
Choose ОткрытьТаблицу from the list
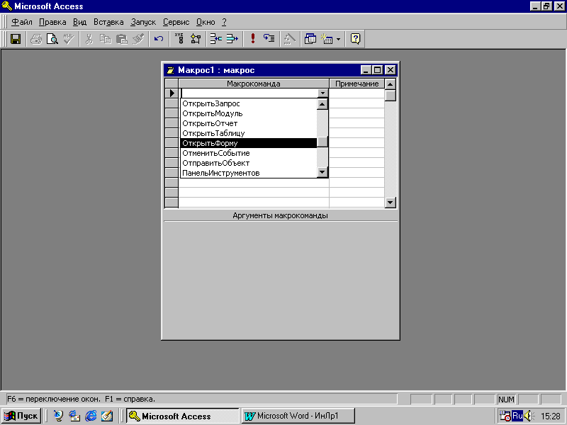pyautogui.click(x=249, y=133)
